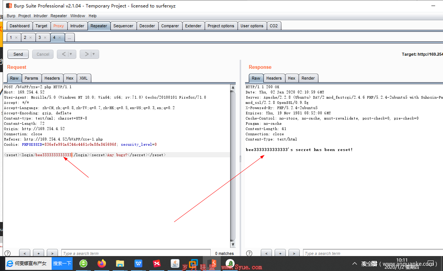Click previous match button in response search

coord(266,253)
